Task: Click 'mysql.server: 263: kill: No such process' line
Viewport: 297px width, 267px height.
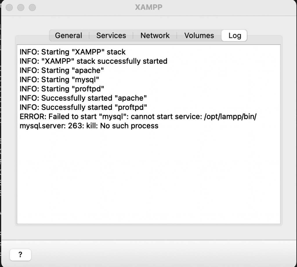Action: [x=89, y=126]
